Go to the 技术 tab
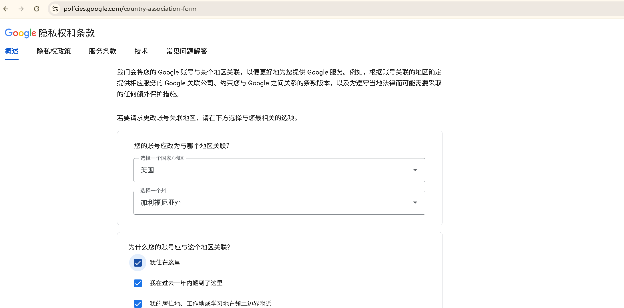 coord(141,51)
